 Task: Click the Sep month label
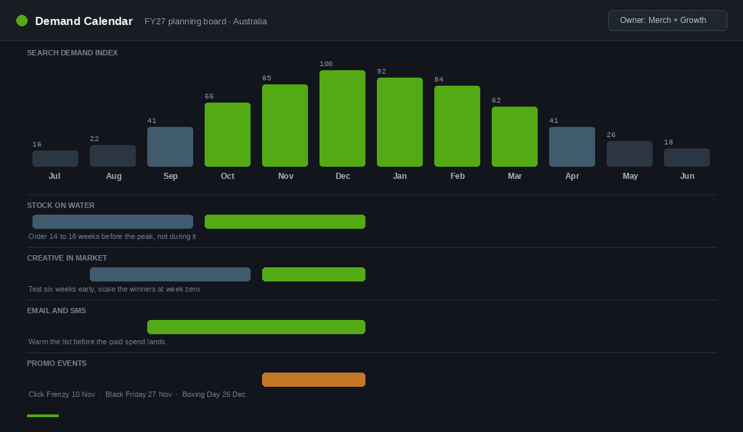[171, 176]
